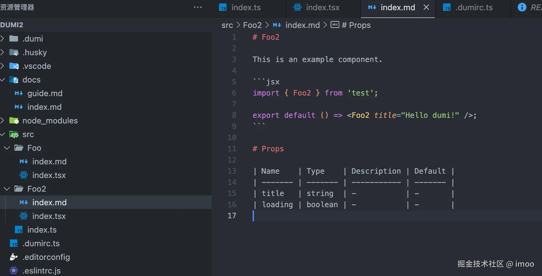This screenshot has height=276, width=542.
Task: Click the TypeScript icon beside .dumirc.ts in tree
Action: click(x=14, y=243)
